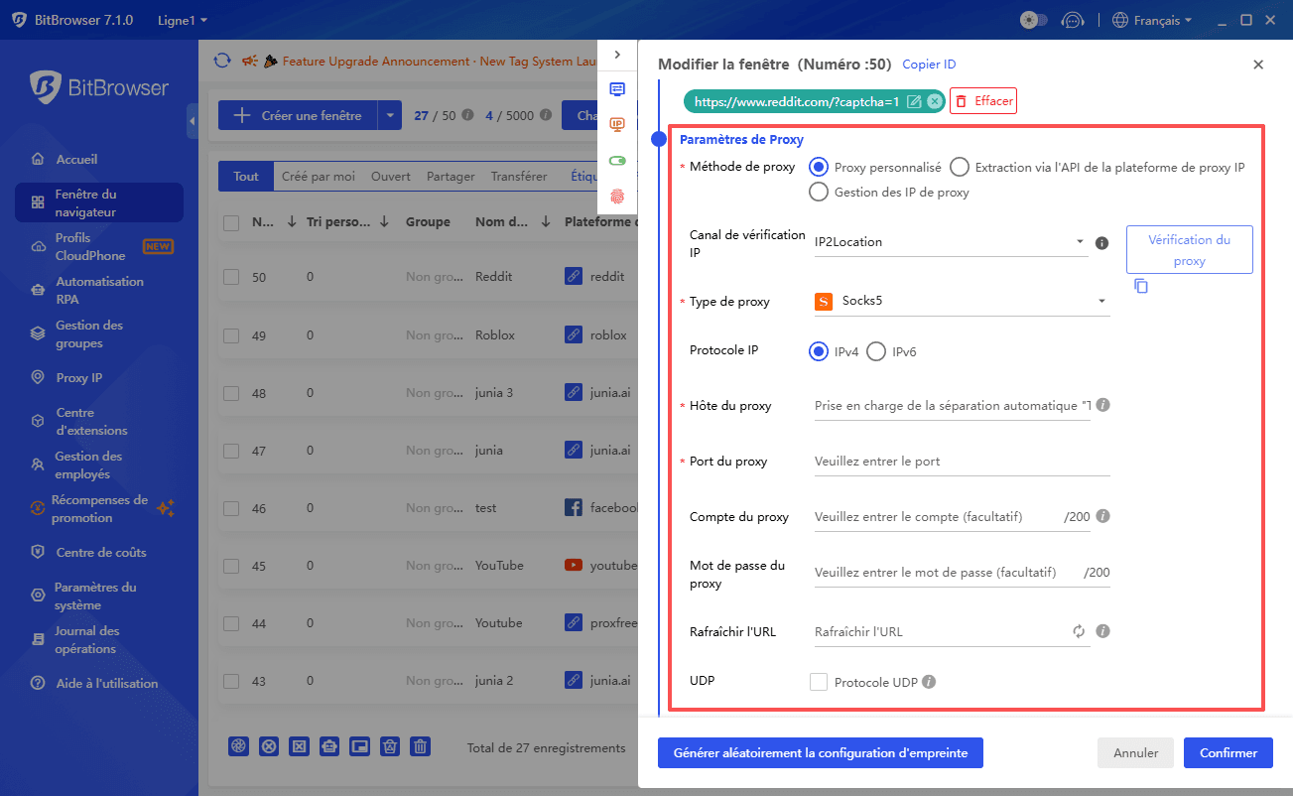This screenshot has width=1293, height=796.
Task: Collapse the side strip with the chevron
Action: pos(617,55)
